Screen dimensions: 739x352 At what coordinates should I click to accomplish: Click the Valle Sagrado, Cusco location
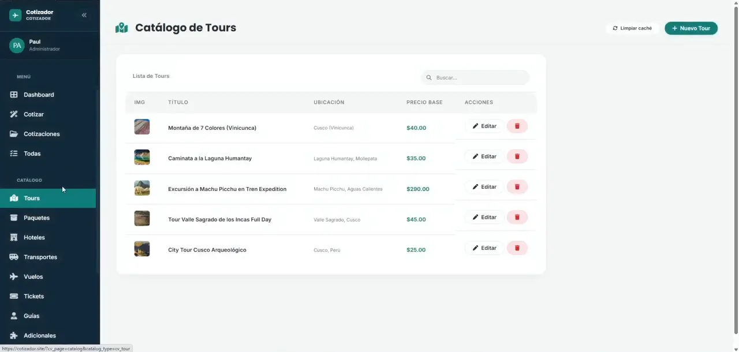(x=337, y=220)
